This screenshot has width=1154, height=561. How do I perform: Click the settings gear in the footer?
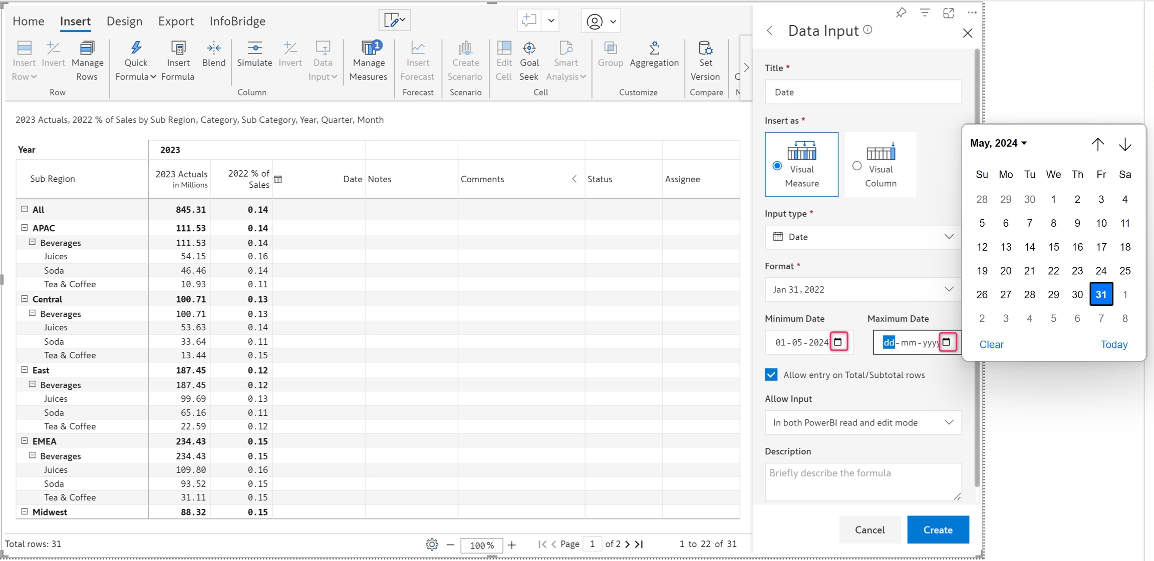432,544
